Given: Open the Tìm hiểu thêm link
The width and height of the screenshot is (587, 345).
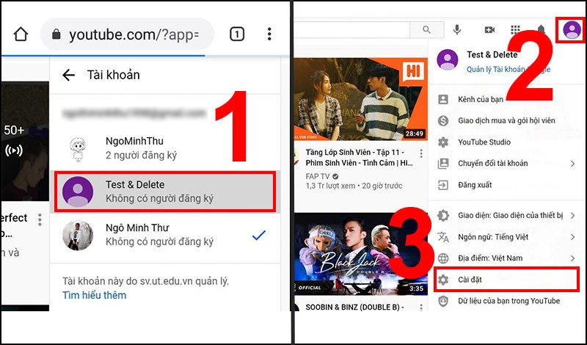Looking at the screenshot, I should tap(95, 295).
